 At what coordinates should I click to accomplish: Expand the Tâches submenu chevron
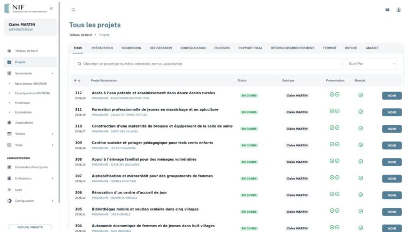[x=52, y=134]
